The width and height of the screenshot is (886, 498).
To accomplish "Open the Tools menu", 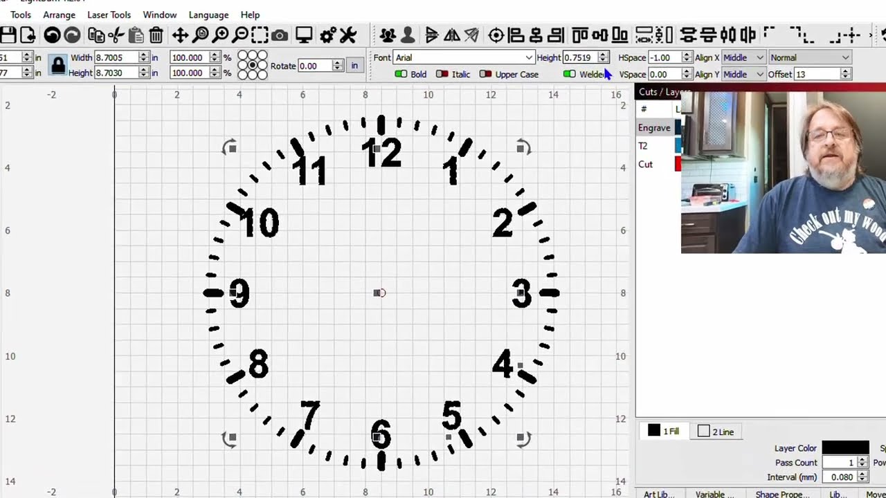I will pos(21,15).
